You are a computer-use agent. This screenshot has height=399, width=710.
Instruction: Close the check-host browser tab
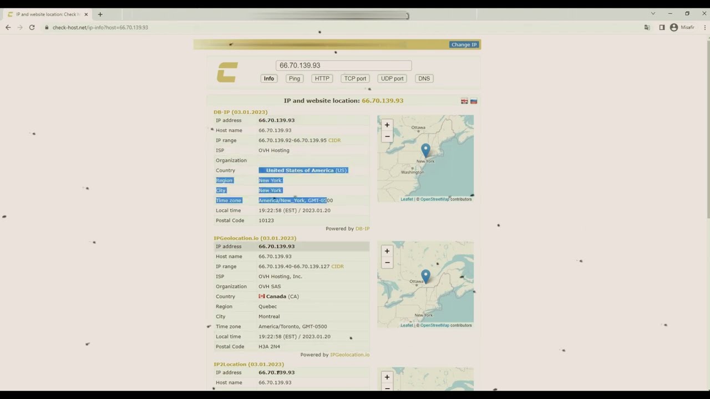coord(86,14)
